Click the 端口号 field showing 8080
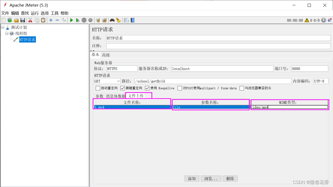 [310, 68]
